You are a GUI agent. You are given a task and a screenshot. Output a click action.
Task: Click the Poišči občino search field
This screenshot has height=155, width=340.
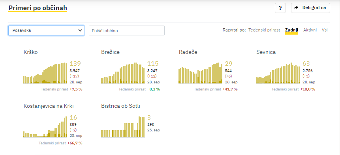127,30
